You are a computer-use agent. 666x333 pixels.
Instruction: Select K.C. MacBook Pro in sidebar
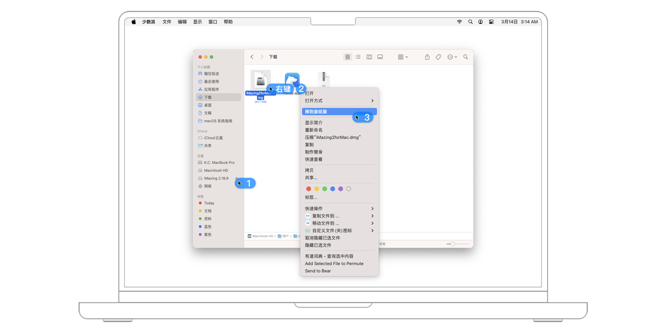[x=218, y=163]
